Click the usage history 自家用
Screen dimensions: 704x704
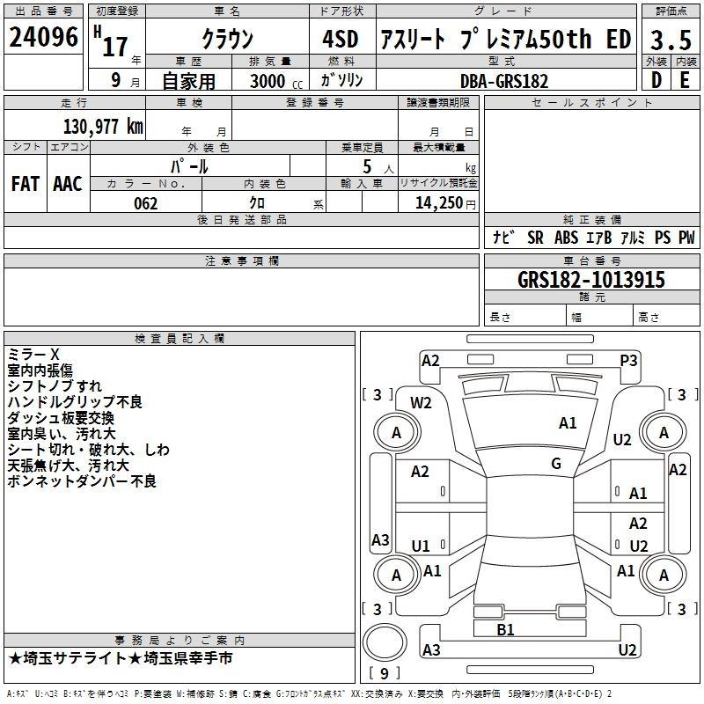[188, 80]
